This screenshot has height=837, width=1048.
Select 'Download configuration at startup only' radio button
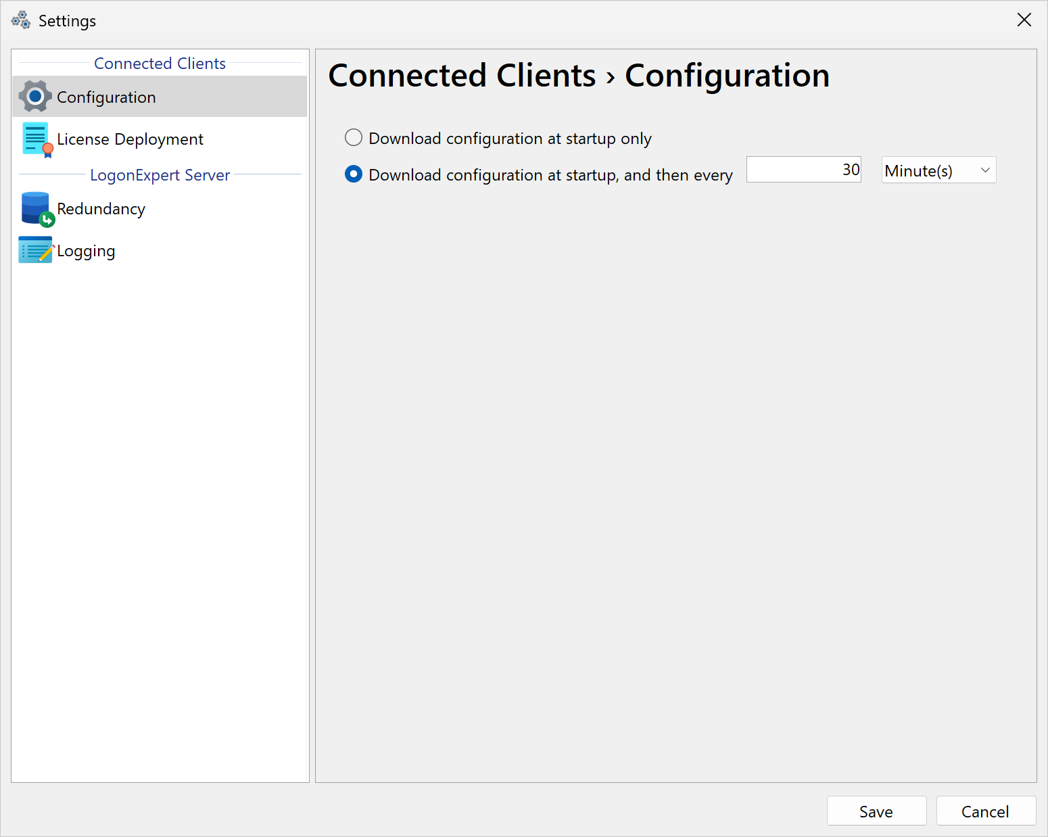(354, 138)
